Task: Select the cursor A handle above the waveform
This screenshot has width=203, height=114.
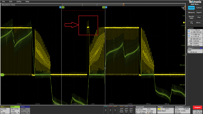Action: 106,7
